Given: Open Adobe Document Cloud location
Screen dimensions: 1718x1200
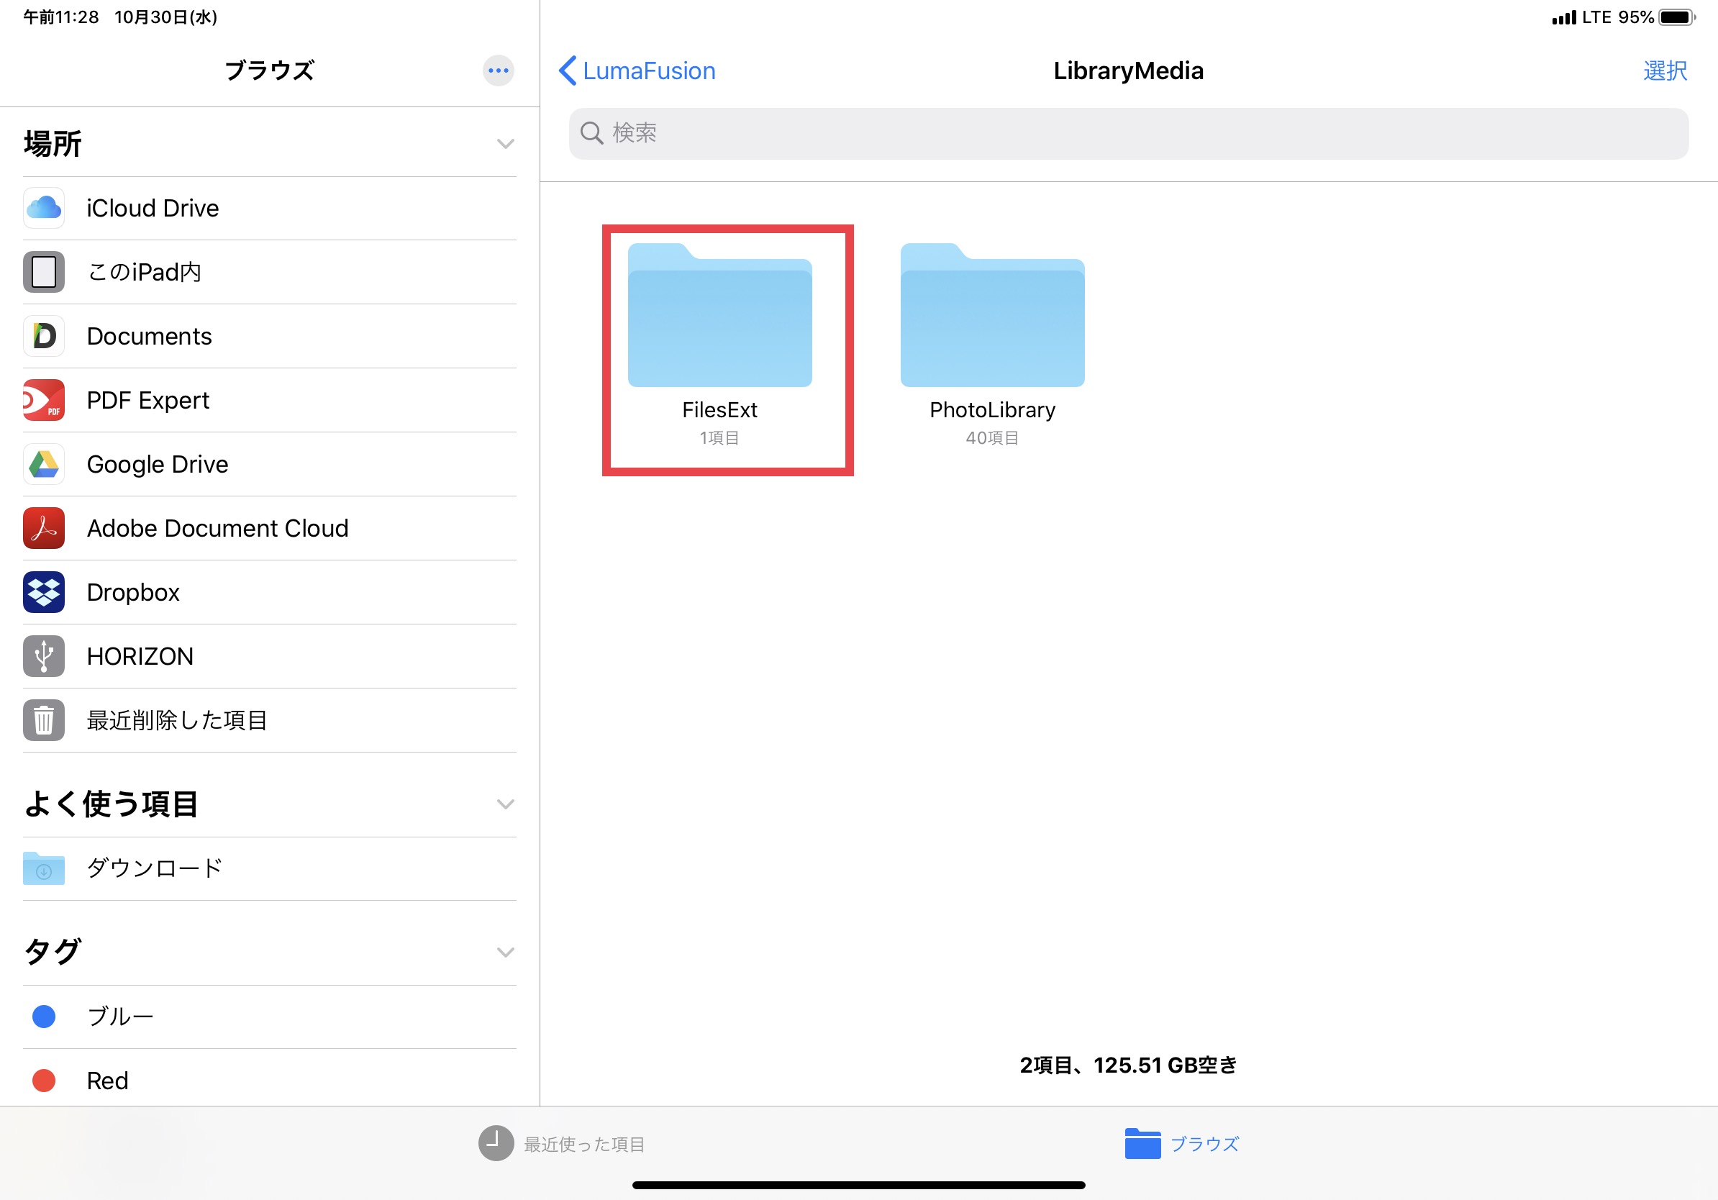Looking at the screenshot, I should pyautogui.click(x=217, y=528).
